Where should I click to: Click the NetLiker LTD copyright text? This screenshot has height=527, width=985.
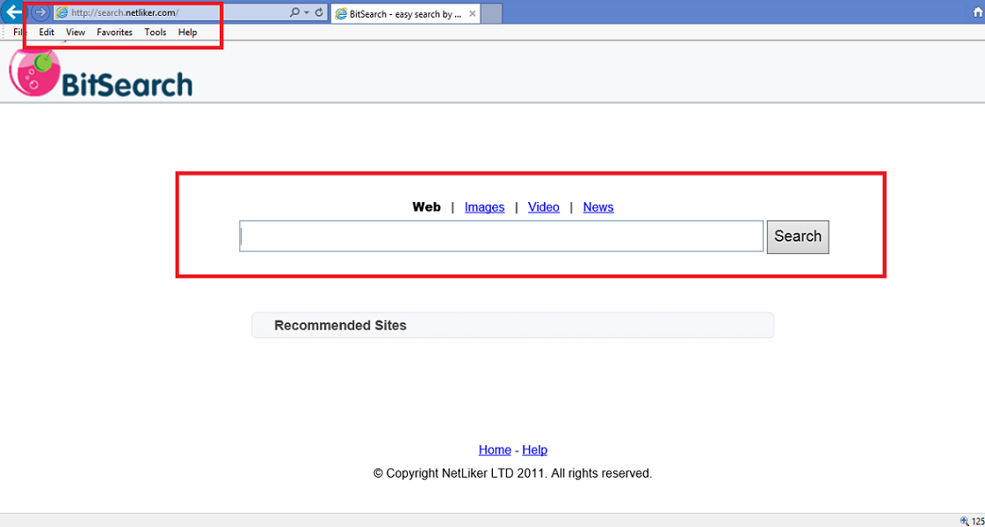pyautogui.click(x=512, y=473)
